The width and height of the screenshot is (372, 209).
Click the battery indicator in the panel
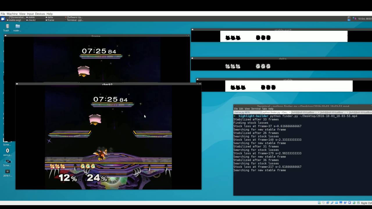pos(349,19)
